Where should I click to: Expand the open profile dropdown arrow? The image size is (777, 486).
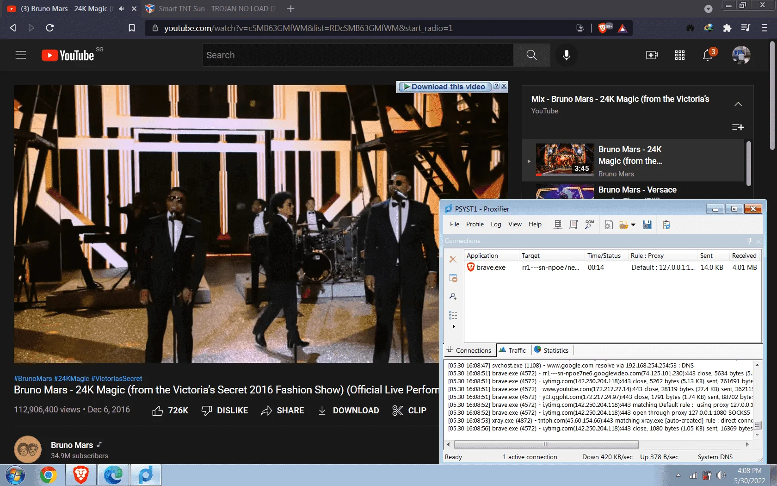pyautogui.click(x=633, y=225)
